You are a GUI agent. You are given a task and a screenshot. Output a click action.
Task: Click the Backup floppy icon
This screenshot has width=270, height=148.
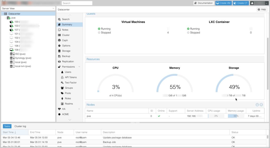[59, 56]
